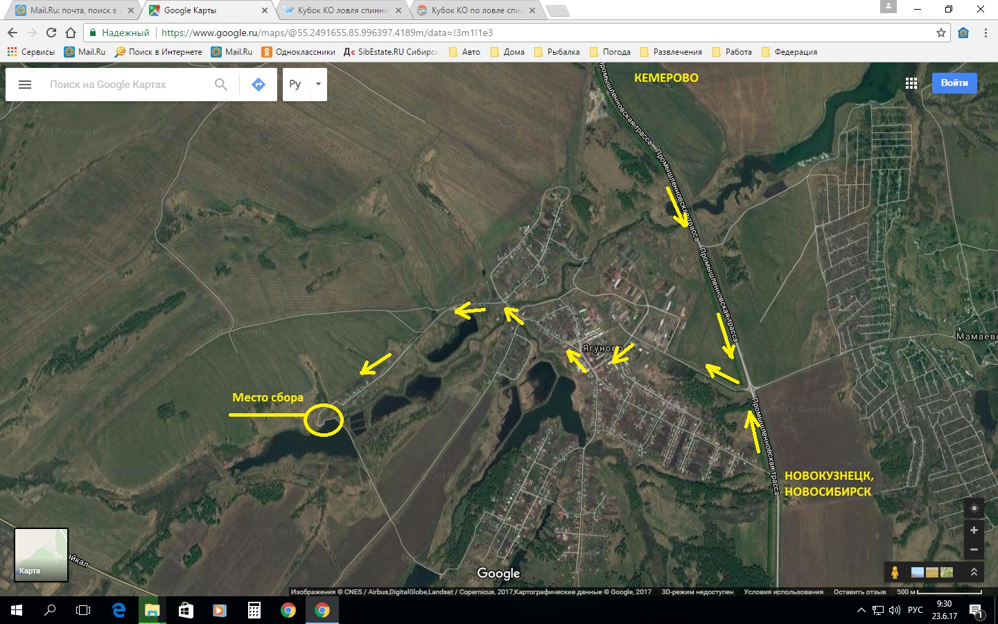Open directions with the blue arrow icon

[x=259, y=85]
